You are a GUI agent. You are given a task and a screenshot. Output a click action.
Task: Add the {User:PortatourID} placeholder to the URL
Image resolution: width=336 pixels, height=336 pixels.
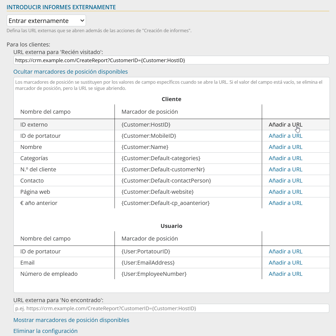point(285,251)
